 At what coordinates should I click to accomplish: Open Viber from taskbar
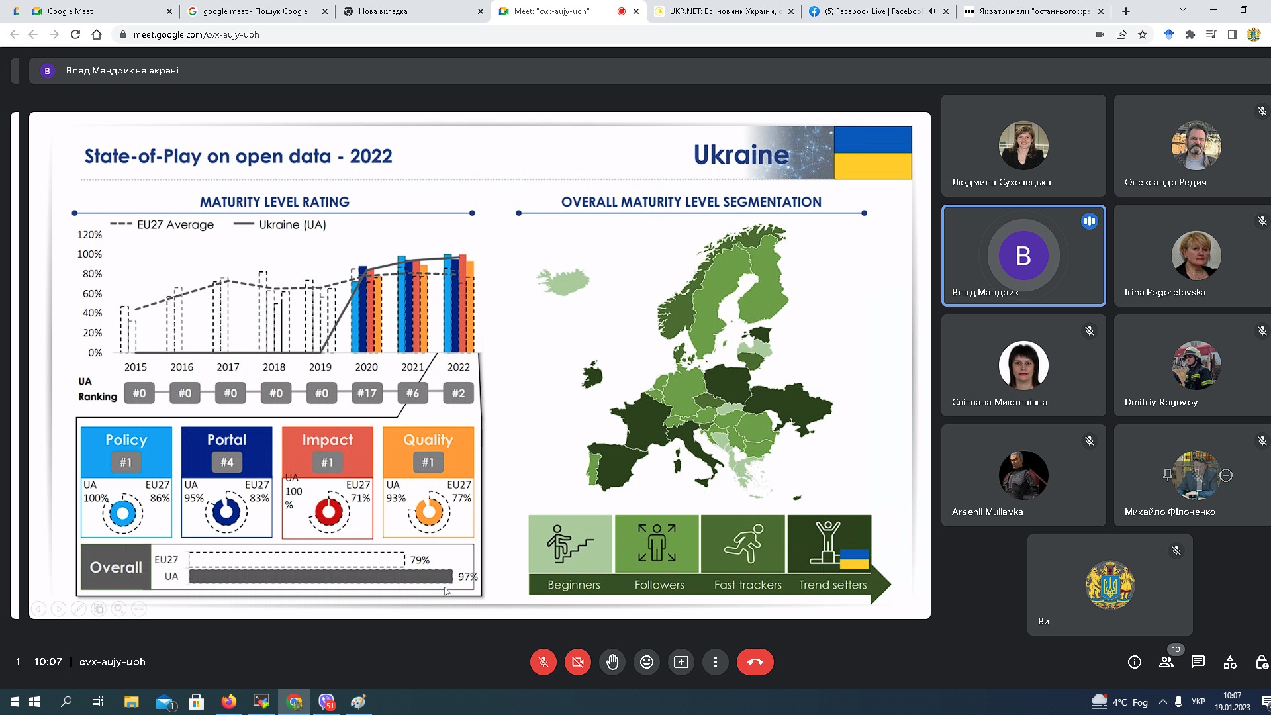[x=326, y=702]
